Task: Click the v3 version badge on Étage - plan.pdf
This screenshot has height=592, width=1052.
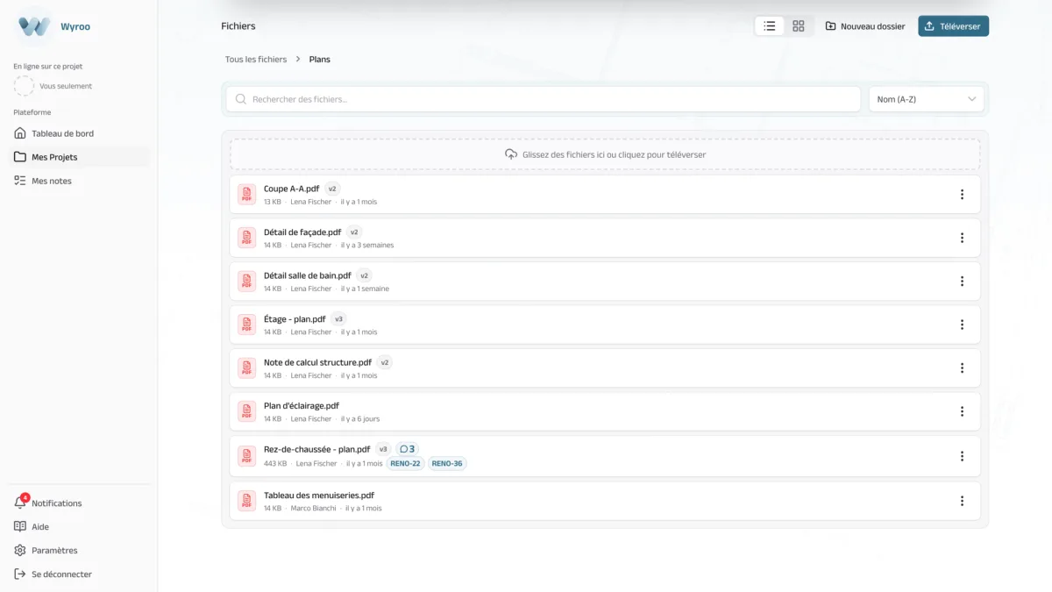Action: (338, 319)
